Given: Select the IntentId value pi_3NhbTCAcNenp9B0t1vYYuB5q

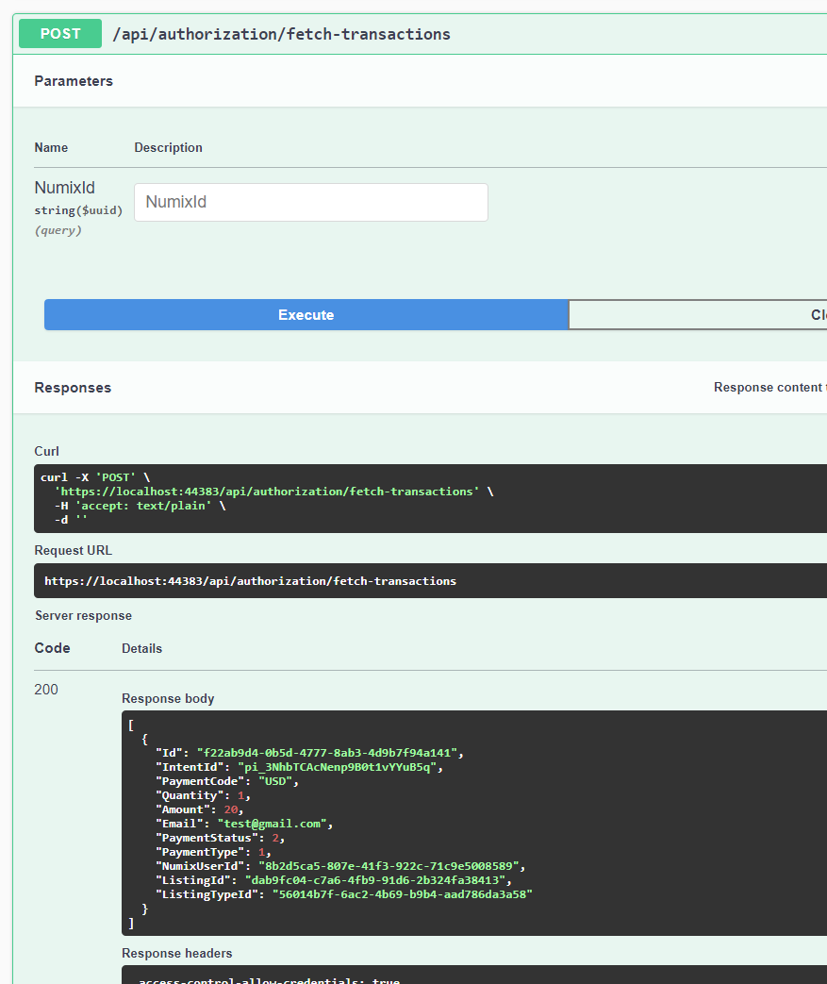Looking at the screenshot, I should pos(337,767).
